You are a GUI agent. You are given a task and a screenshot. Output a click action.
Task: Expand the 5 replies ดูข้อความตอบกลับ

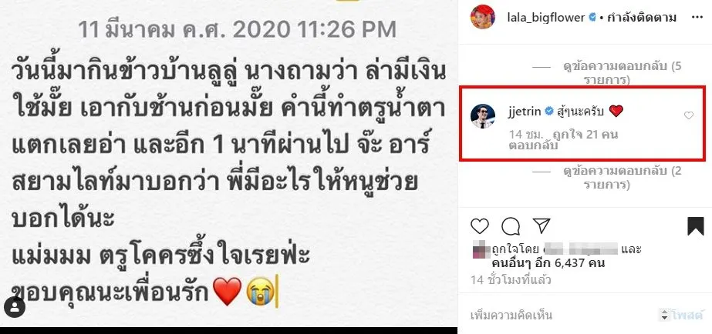tap(622, 73)
